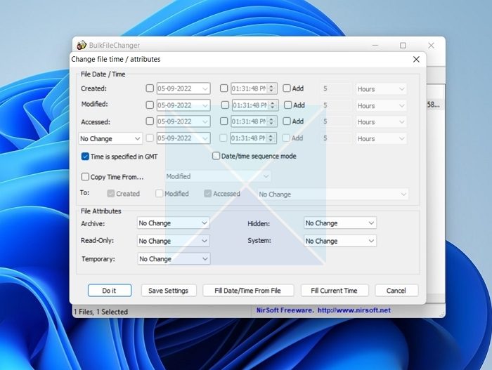The width and height of the screenshot is (492, 370).
Task: Click the '1 Files, 1 Selected' status text
Action: pos(101,312)
